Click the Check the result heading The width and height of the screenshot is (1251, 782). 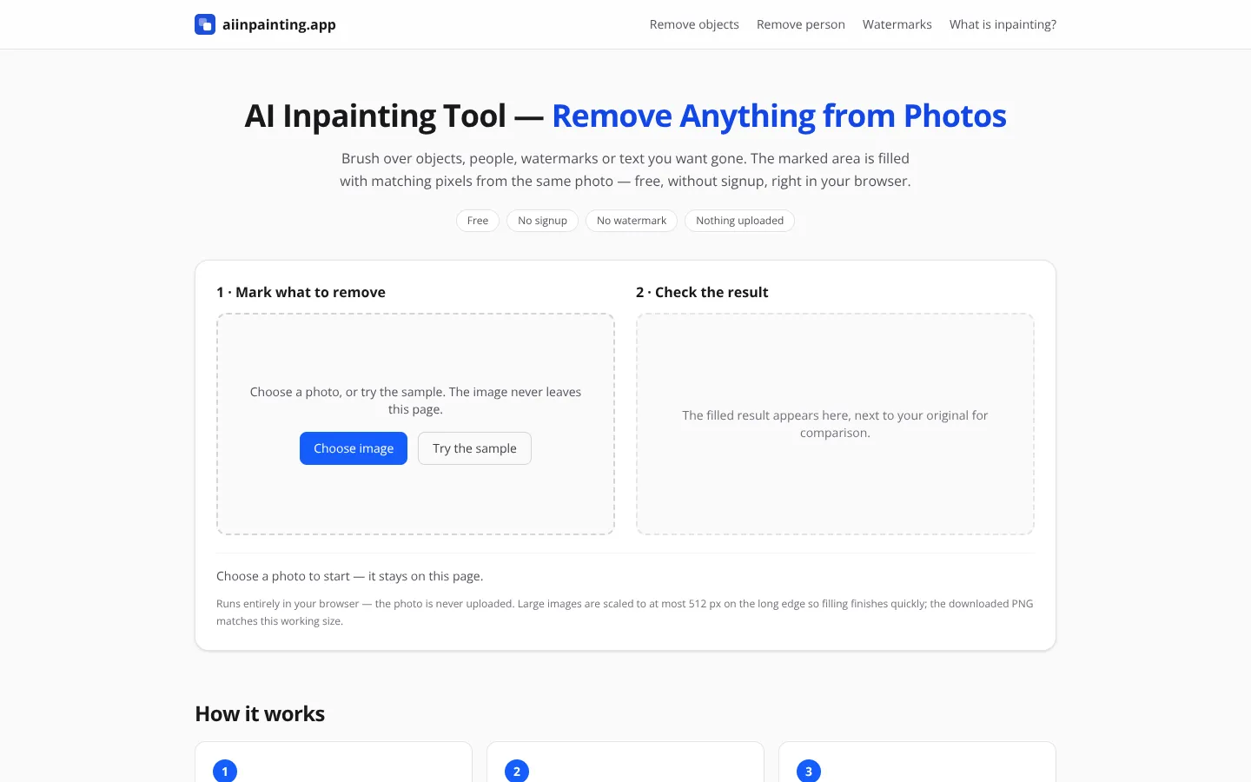[x=702, y=292]
